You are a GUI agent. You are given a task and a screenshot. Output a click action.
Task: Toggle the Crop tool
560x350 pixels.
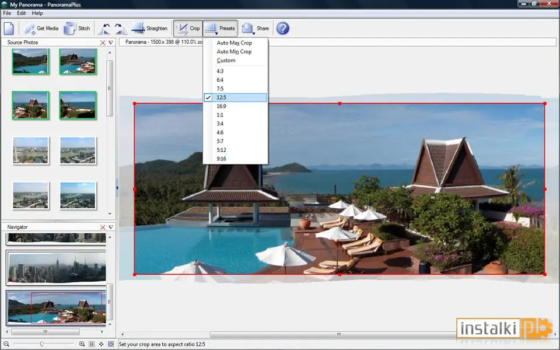[188, 29]
